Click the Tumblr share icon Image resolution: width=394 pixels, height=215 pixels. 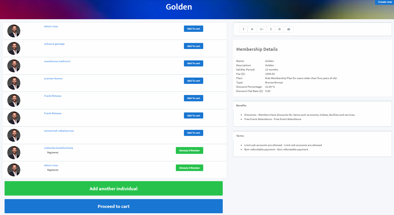pyautogui.click(x=271, y=29)
